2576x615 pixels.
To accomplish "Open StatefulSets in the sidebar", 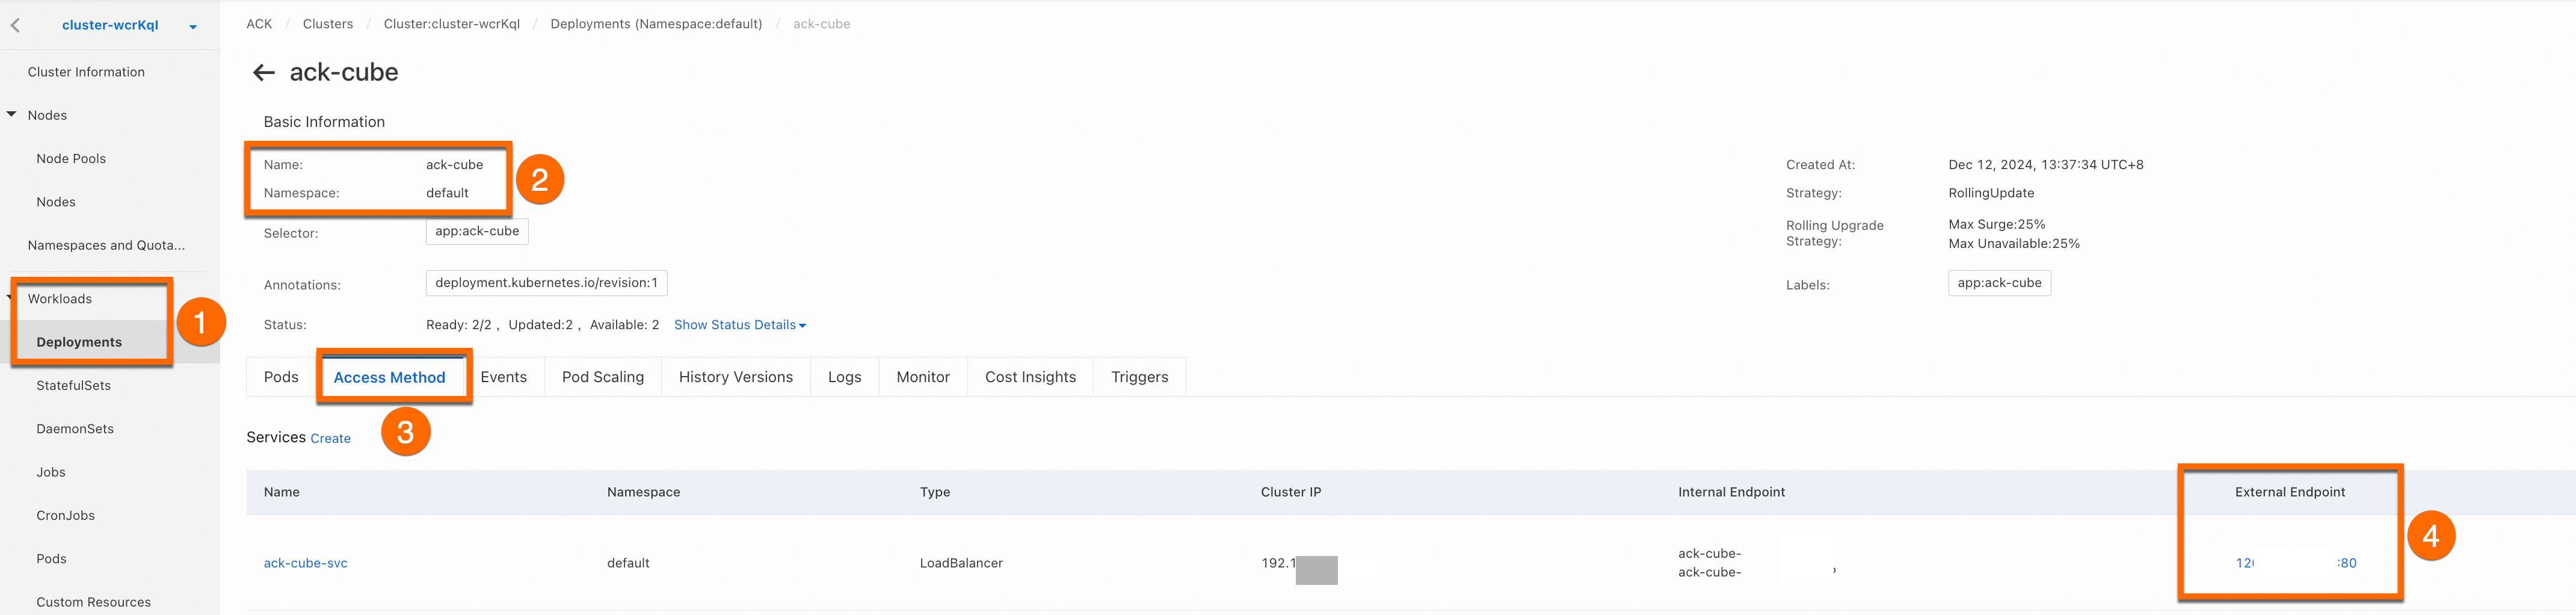I will pyautogui.click(x=74, y=385).
